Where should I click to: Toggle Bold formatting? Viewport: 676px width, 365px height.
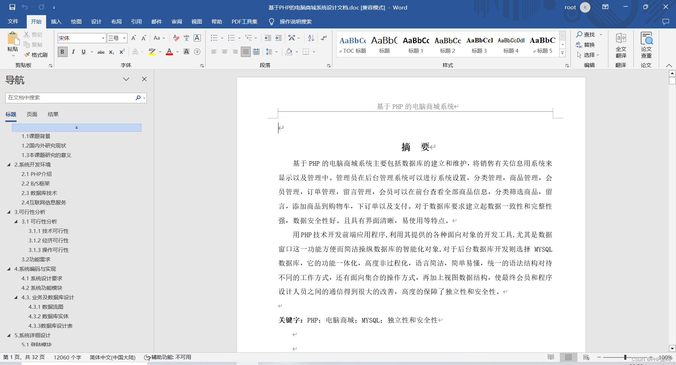point(62,52)
